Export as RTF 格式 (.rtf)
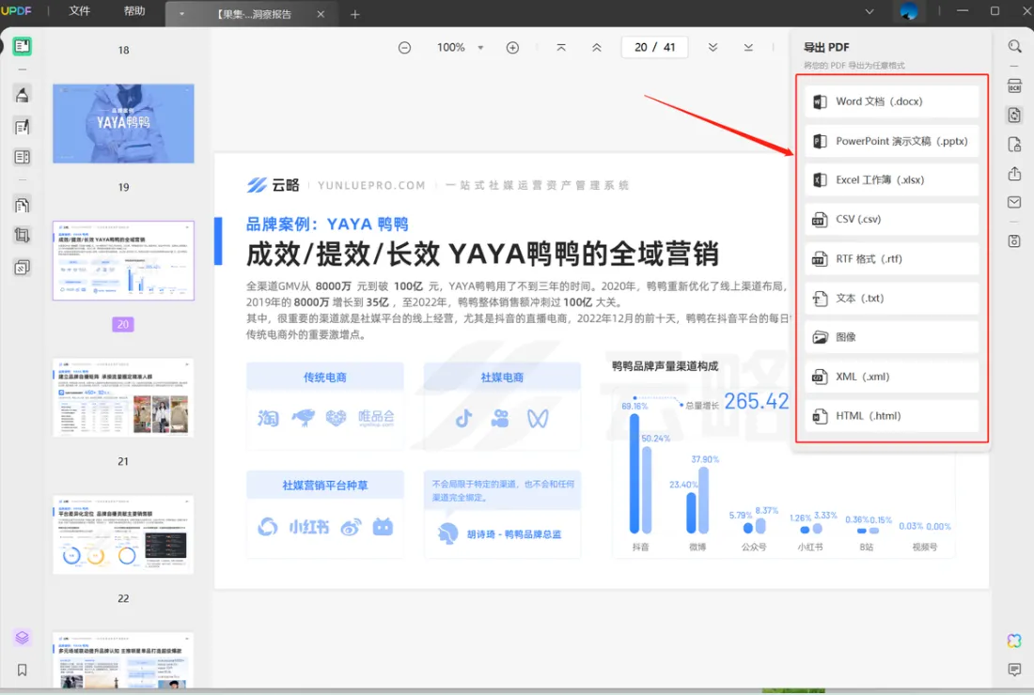Image resolution: width=1034 pixels, height=695 pixels. pyautogui.click(x=891, y=259)
